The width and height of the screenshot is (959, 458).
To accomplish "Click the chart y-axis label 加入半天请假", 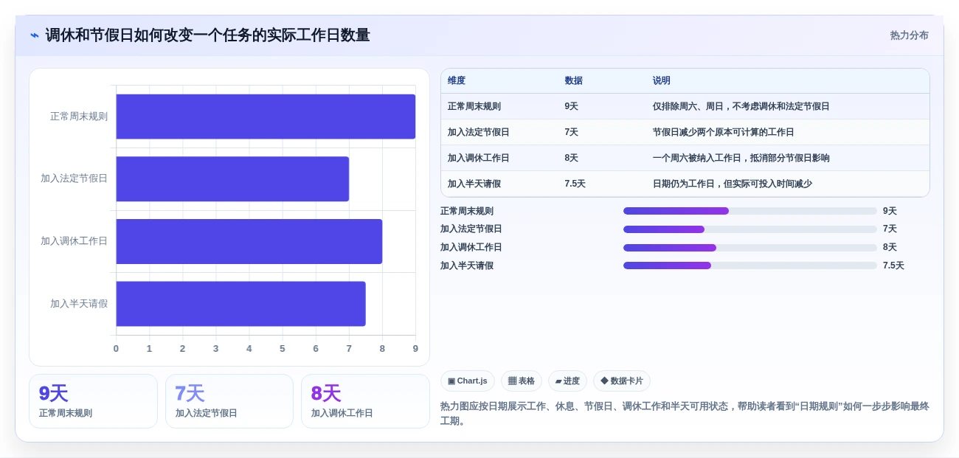I will pos(79,303).
